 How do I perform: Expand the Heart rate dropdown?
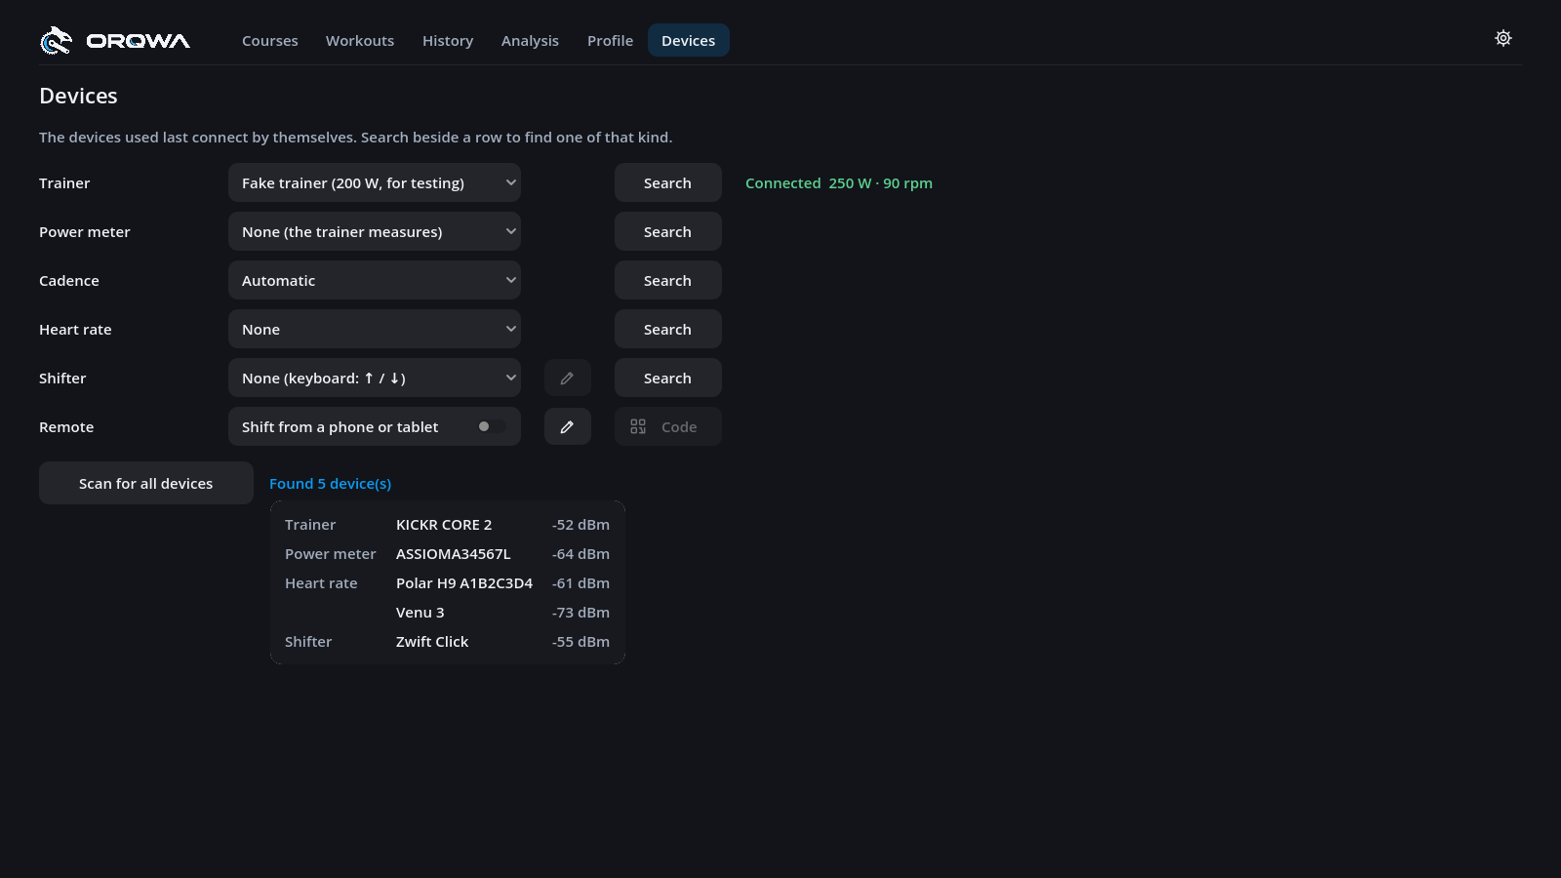(375, 329)
